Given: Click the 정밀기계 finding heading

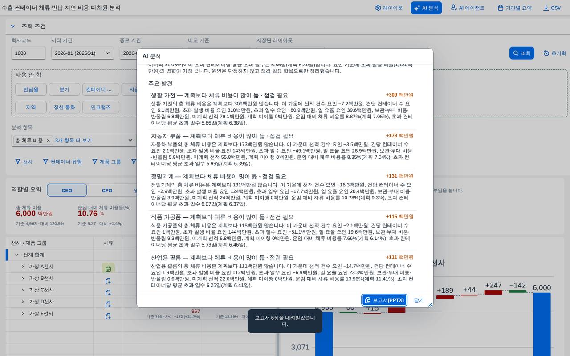Looking at the screenshot, I should click(219, 176).
